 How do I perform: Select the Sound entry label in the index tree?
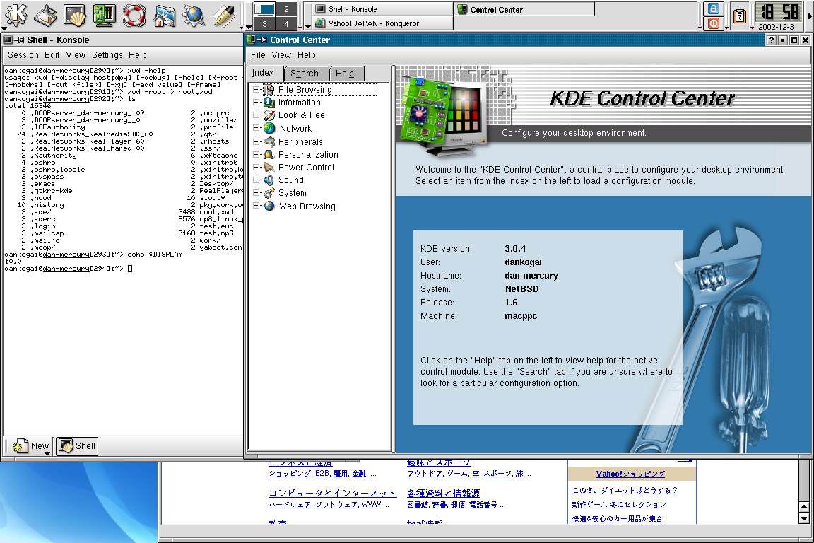(x=290, y=180)
